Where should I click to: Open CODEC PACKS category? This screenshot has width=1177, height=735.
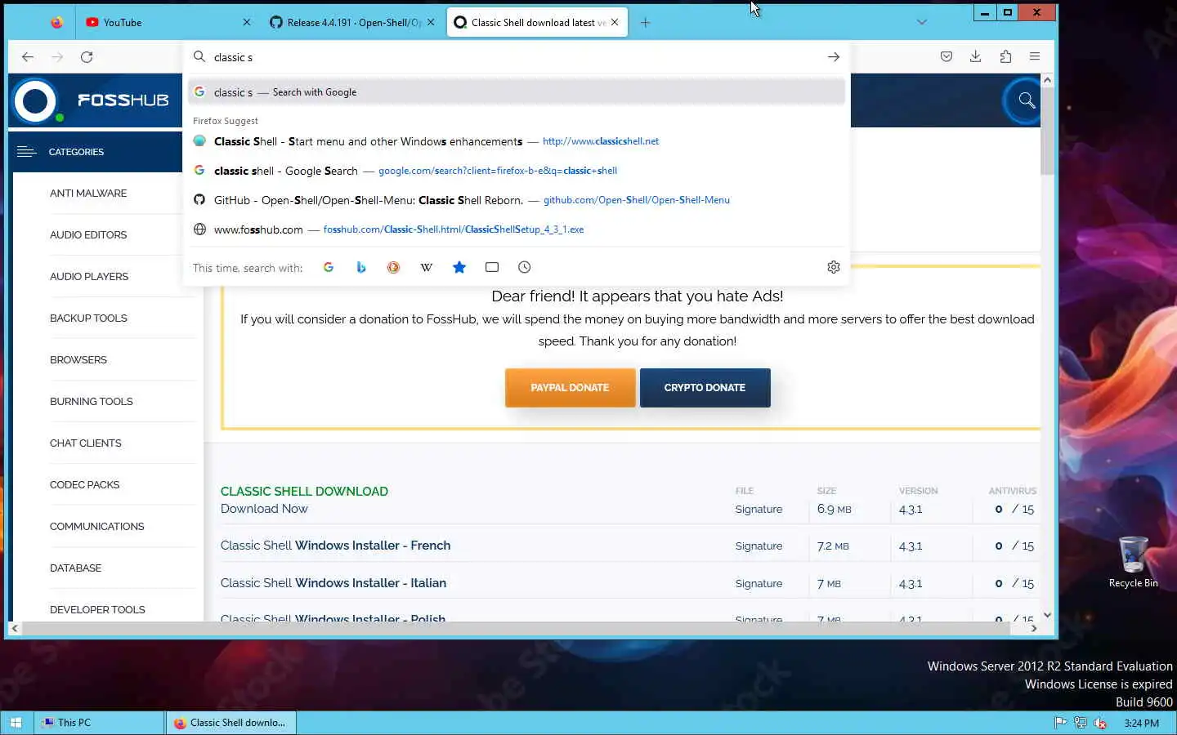(85, 485)
